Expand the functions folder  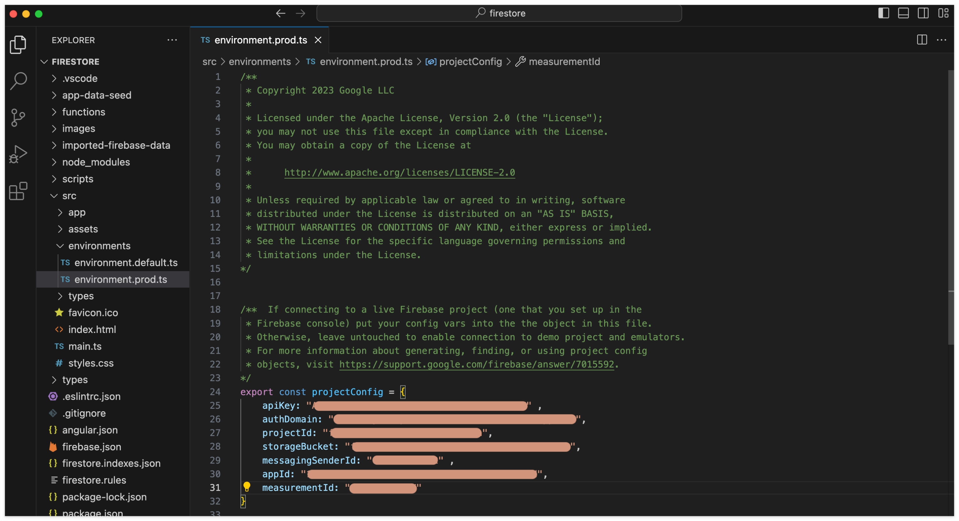pos(83,112)
